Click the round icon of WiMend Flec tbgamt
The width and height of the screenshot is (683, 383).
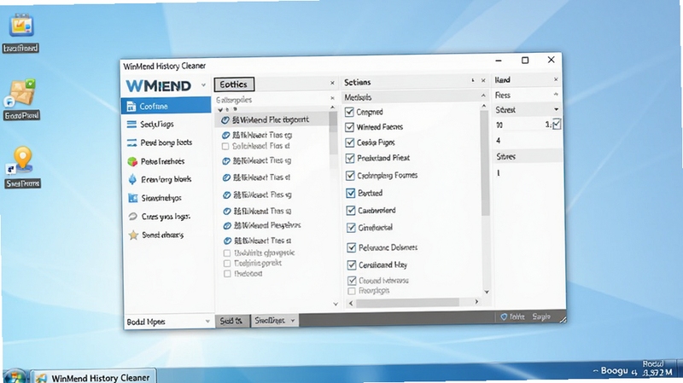[x=225, y=120]
